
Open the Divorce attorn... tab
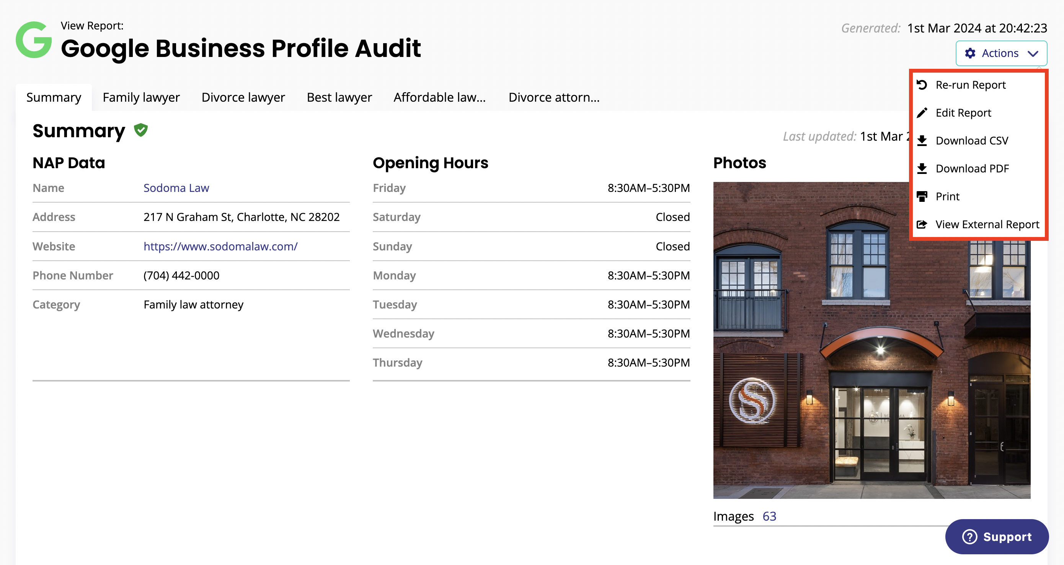pos(554,97)
